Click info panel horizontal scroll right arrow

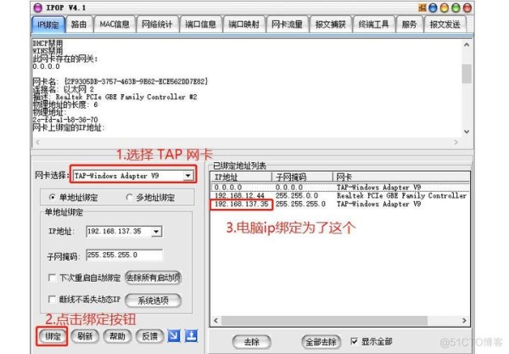(x=456, y=143)
